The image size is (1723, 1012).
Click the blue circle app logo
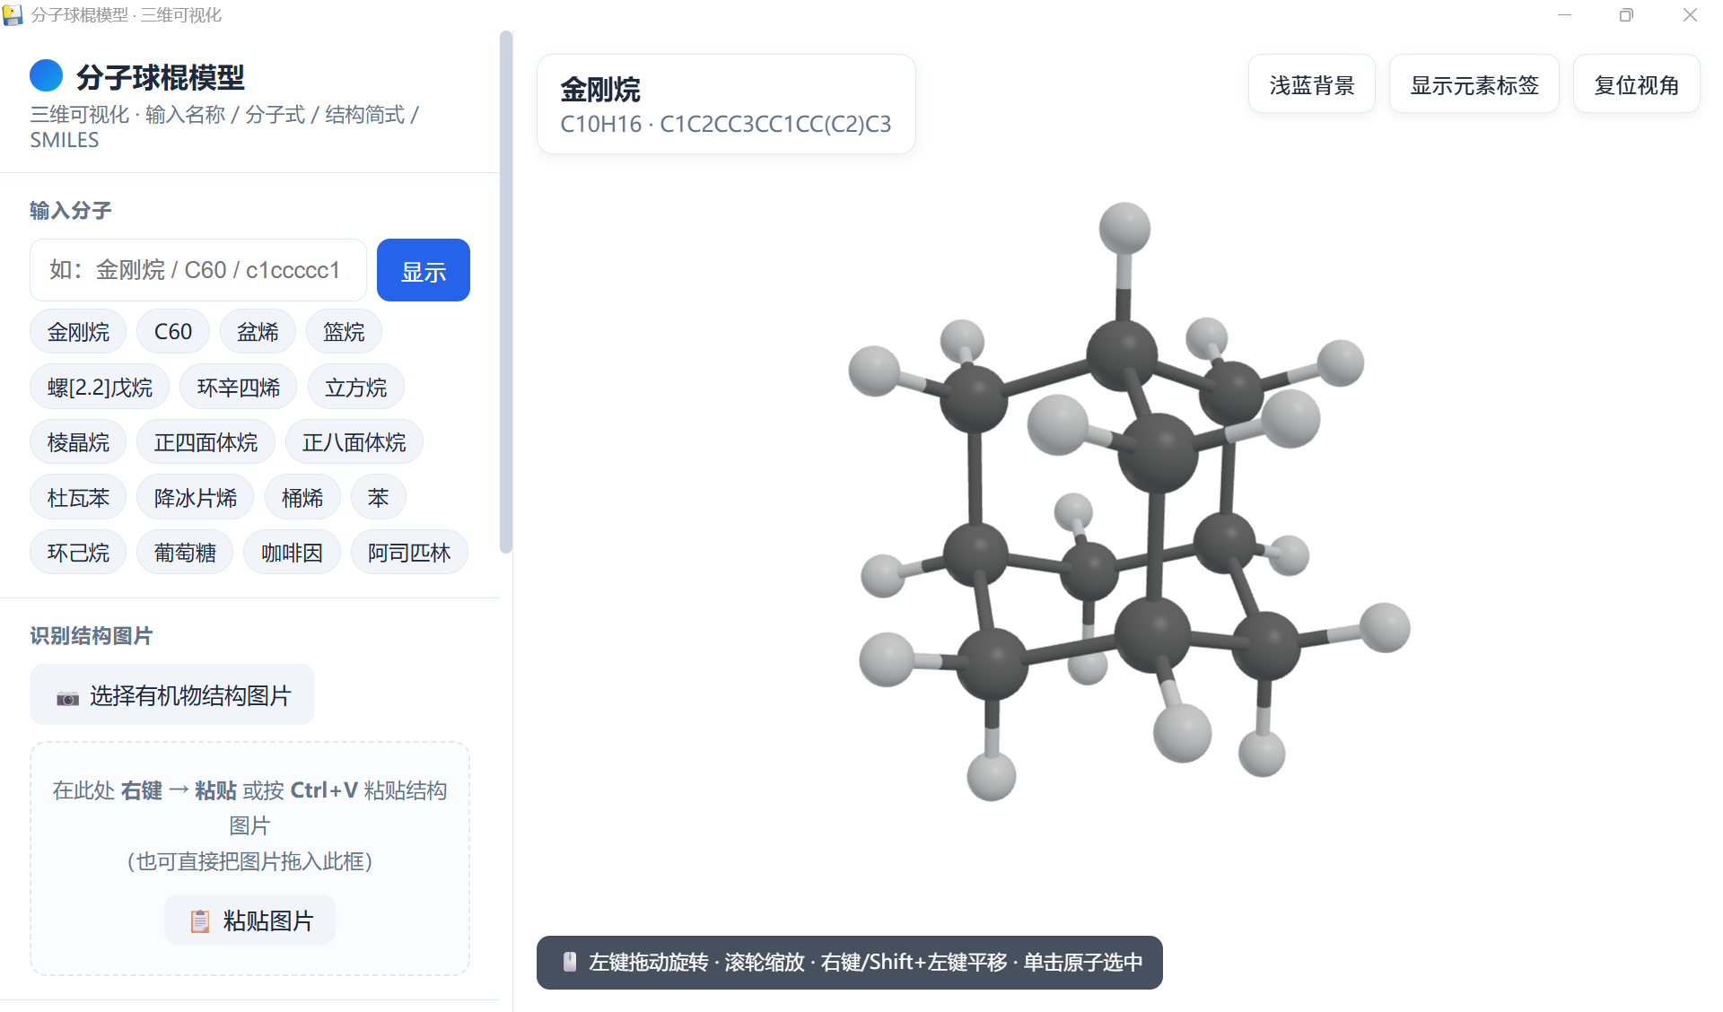coord(46,75)
